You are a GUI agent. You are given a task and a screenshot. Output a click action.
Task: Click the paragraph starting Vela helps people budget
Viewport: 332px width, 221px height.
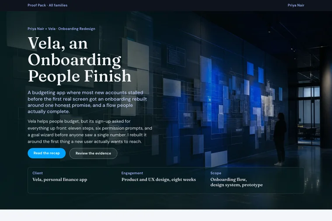pos(90,131)
